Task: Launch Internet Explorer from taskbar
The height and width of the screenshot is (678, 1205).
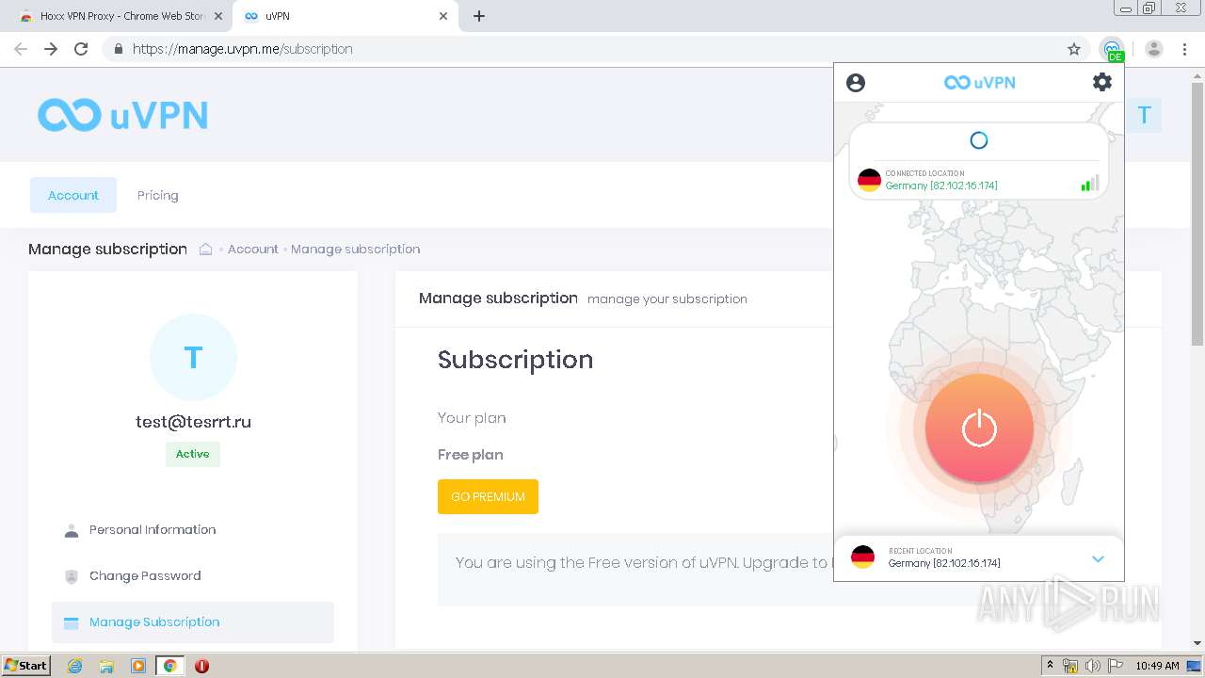Action: click(74, 666)
